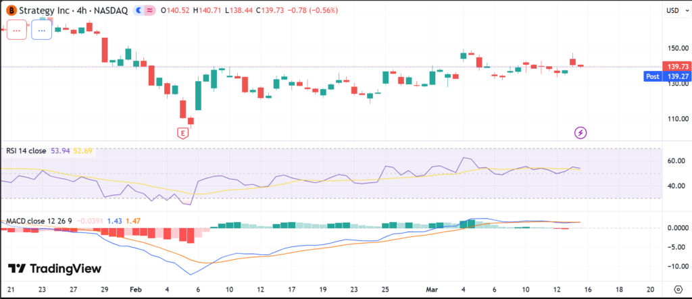Click the Feb label on time axis
This screenshot has width=692, height=299.
coord(137,288)
